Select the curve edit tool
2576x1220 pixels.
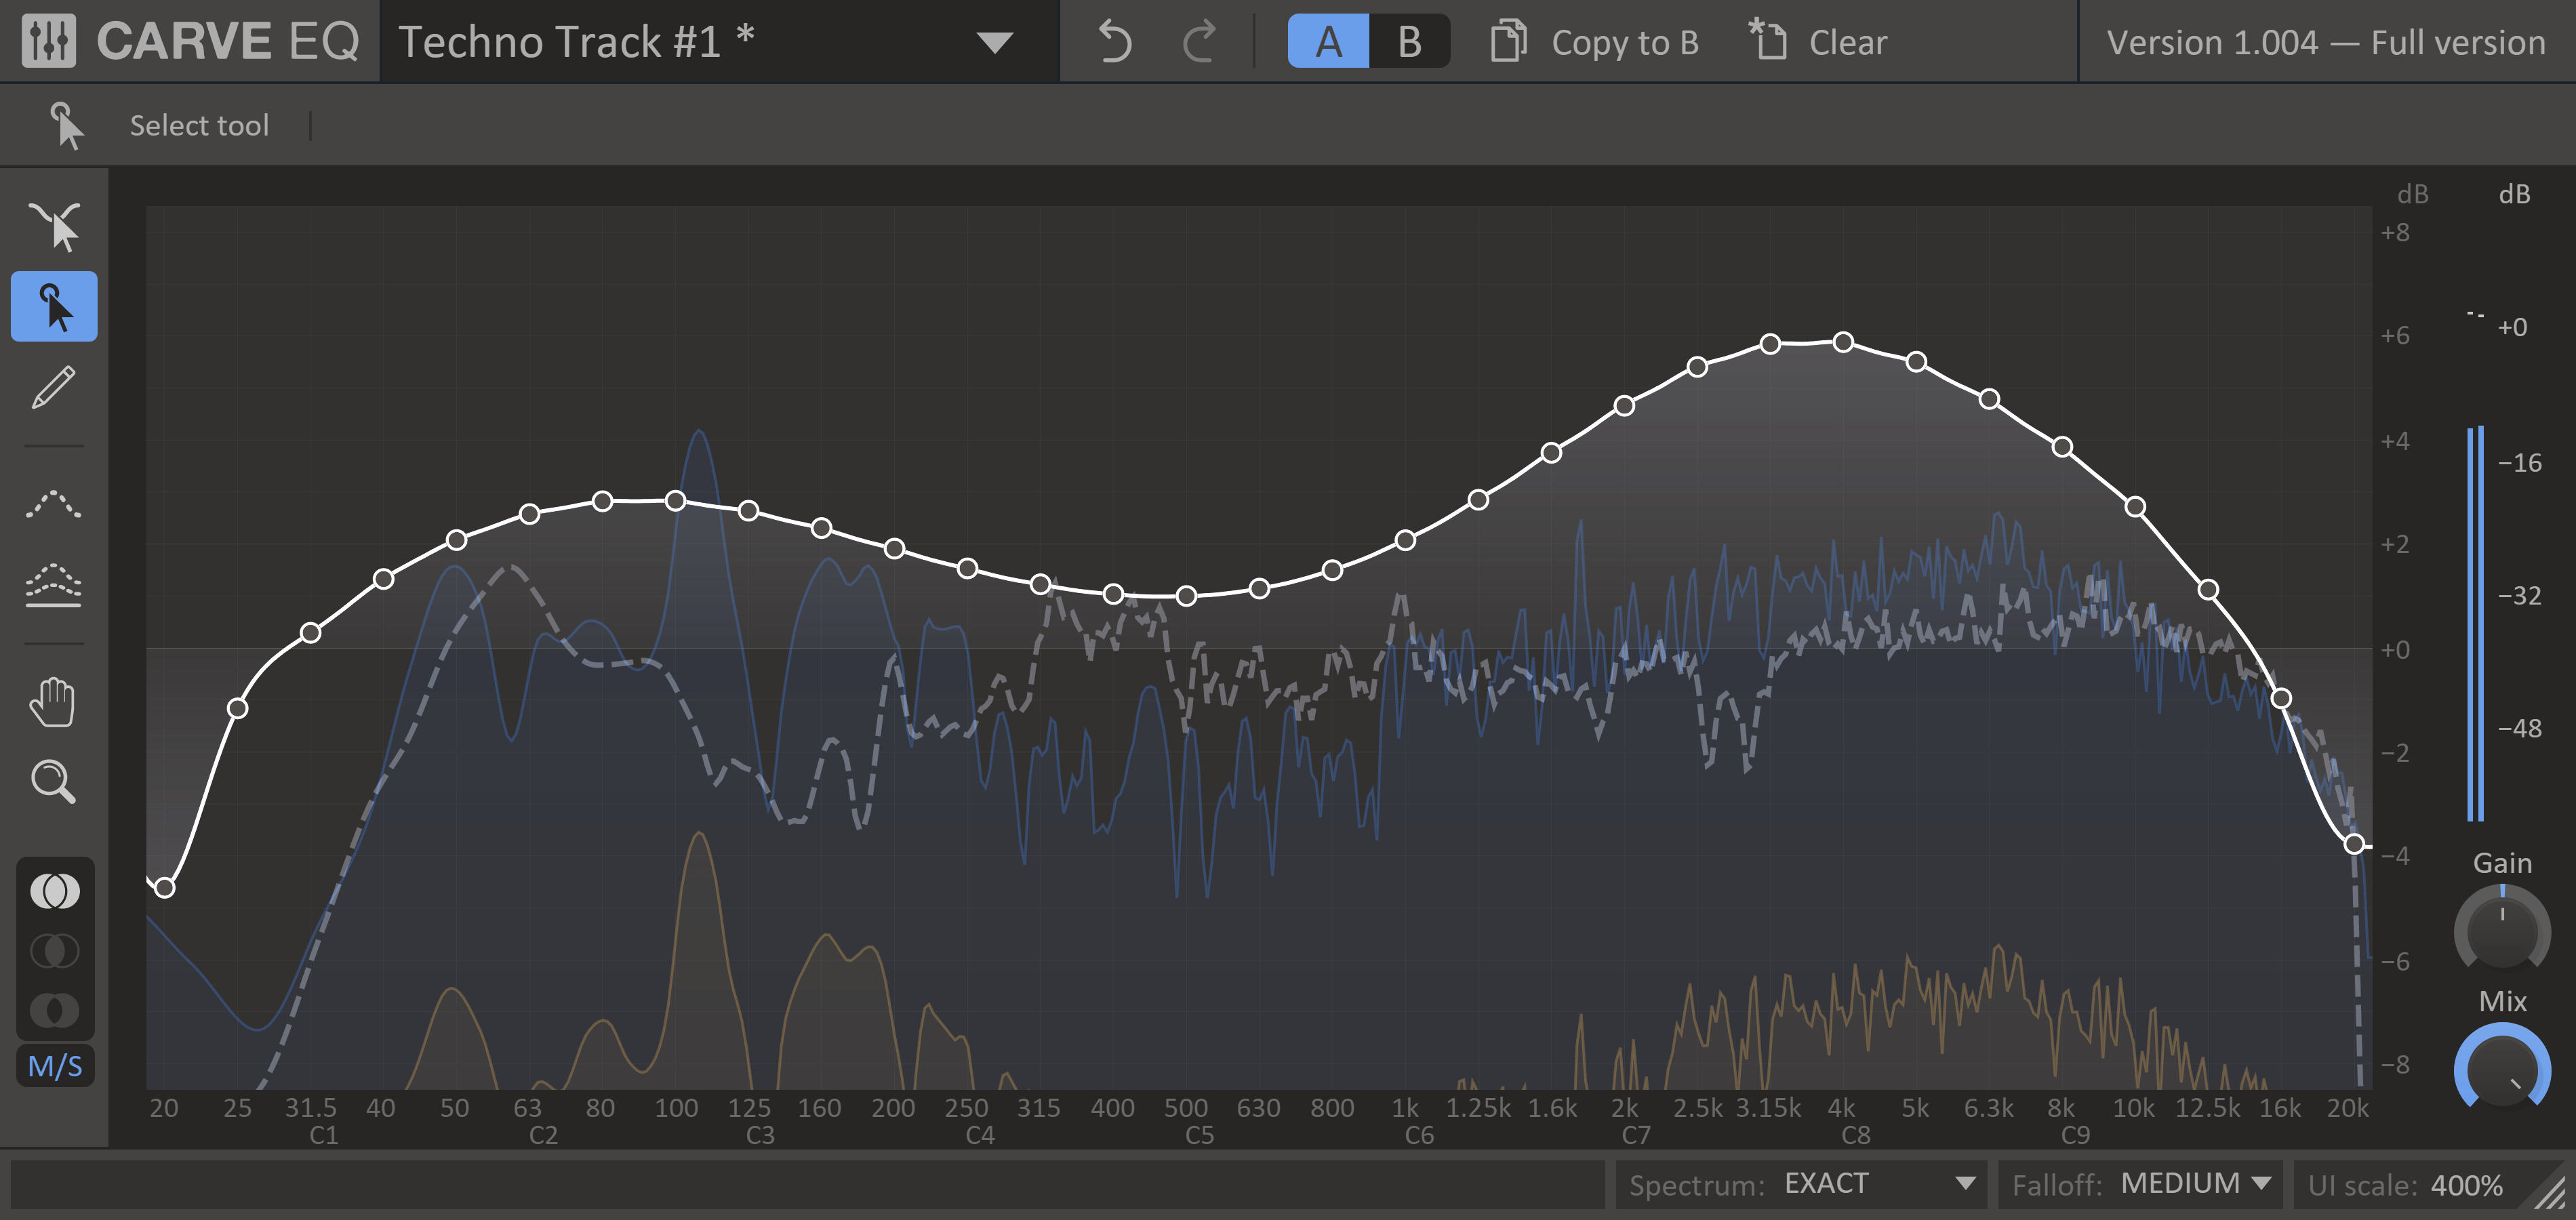pos(54,226)
